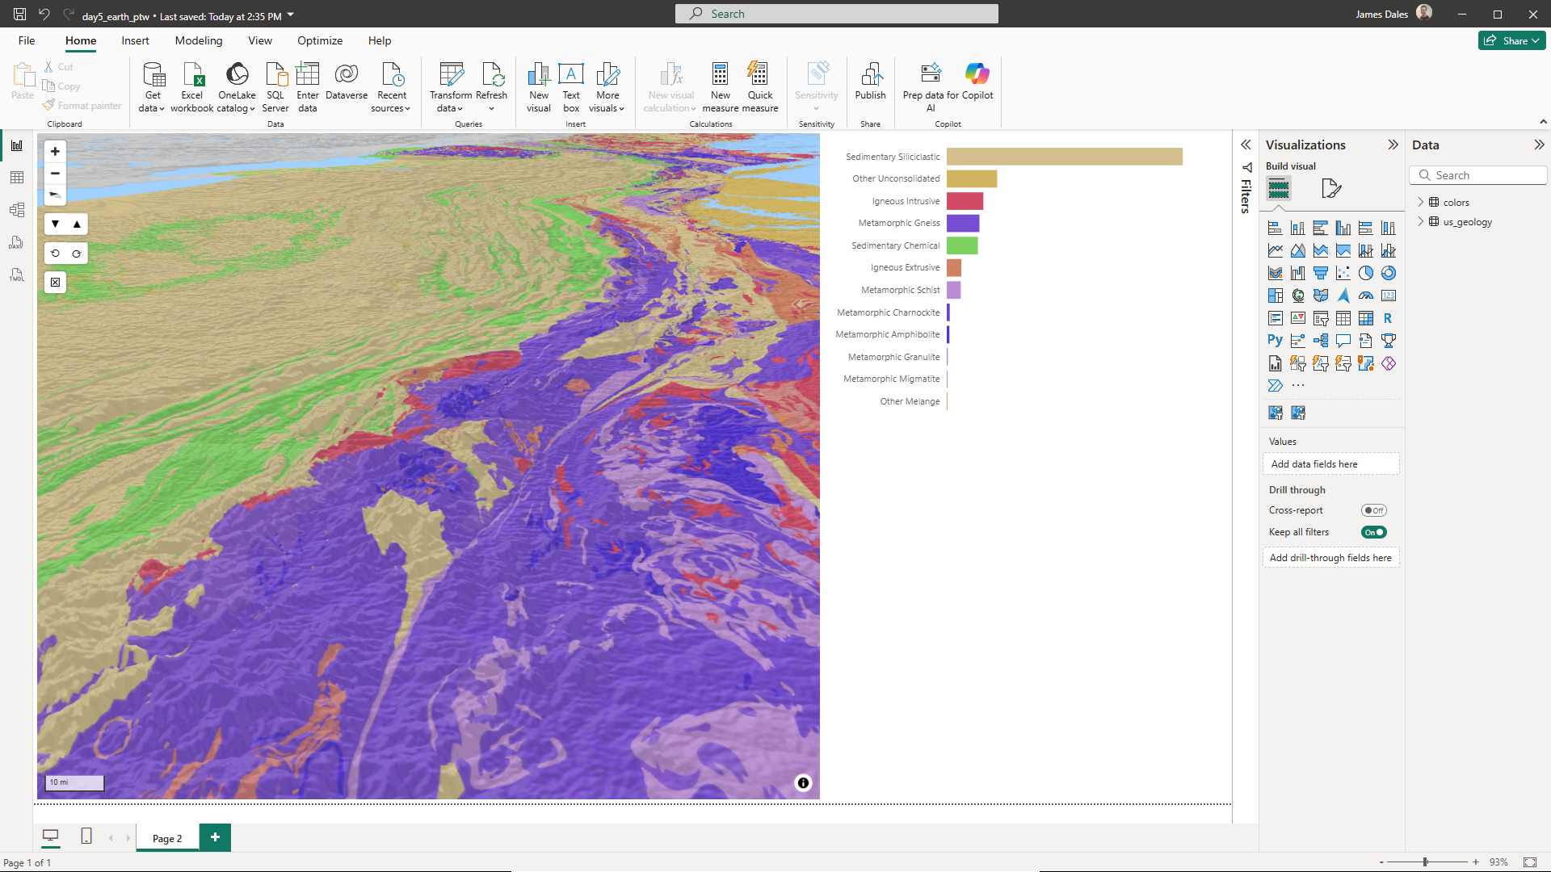This screenshot has width=1551, height=872.
Task: Switch to mobile layout view
Action: pos(86,836)
